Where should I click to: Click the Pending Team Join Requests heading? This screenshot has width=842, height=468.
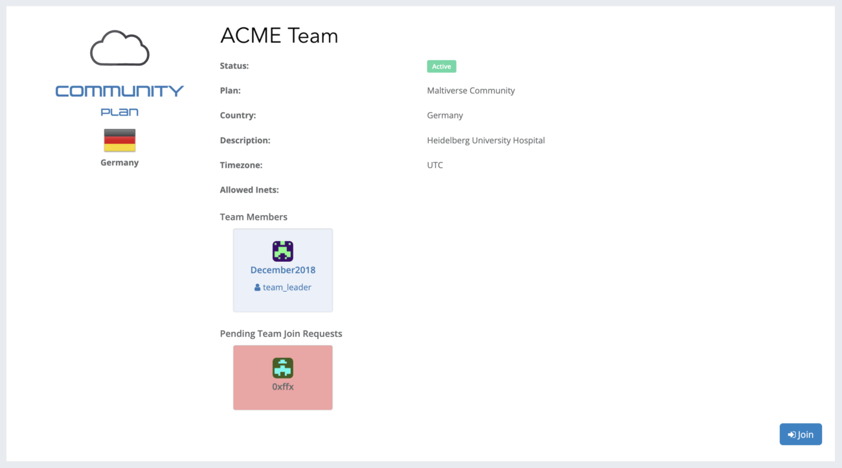281,334
